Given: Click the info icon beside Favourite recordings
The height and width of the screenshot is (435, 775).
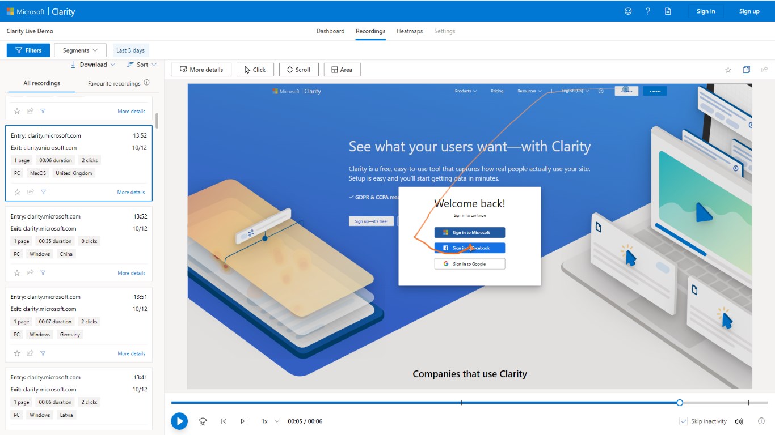Looking at the screenshot, I should coord(146,83).
